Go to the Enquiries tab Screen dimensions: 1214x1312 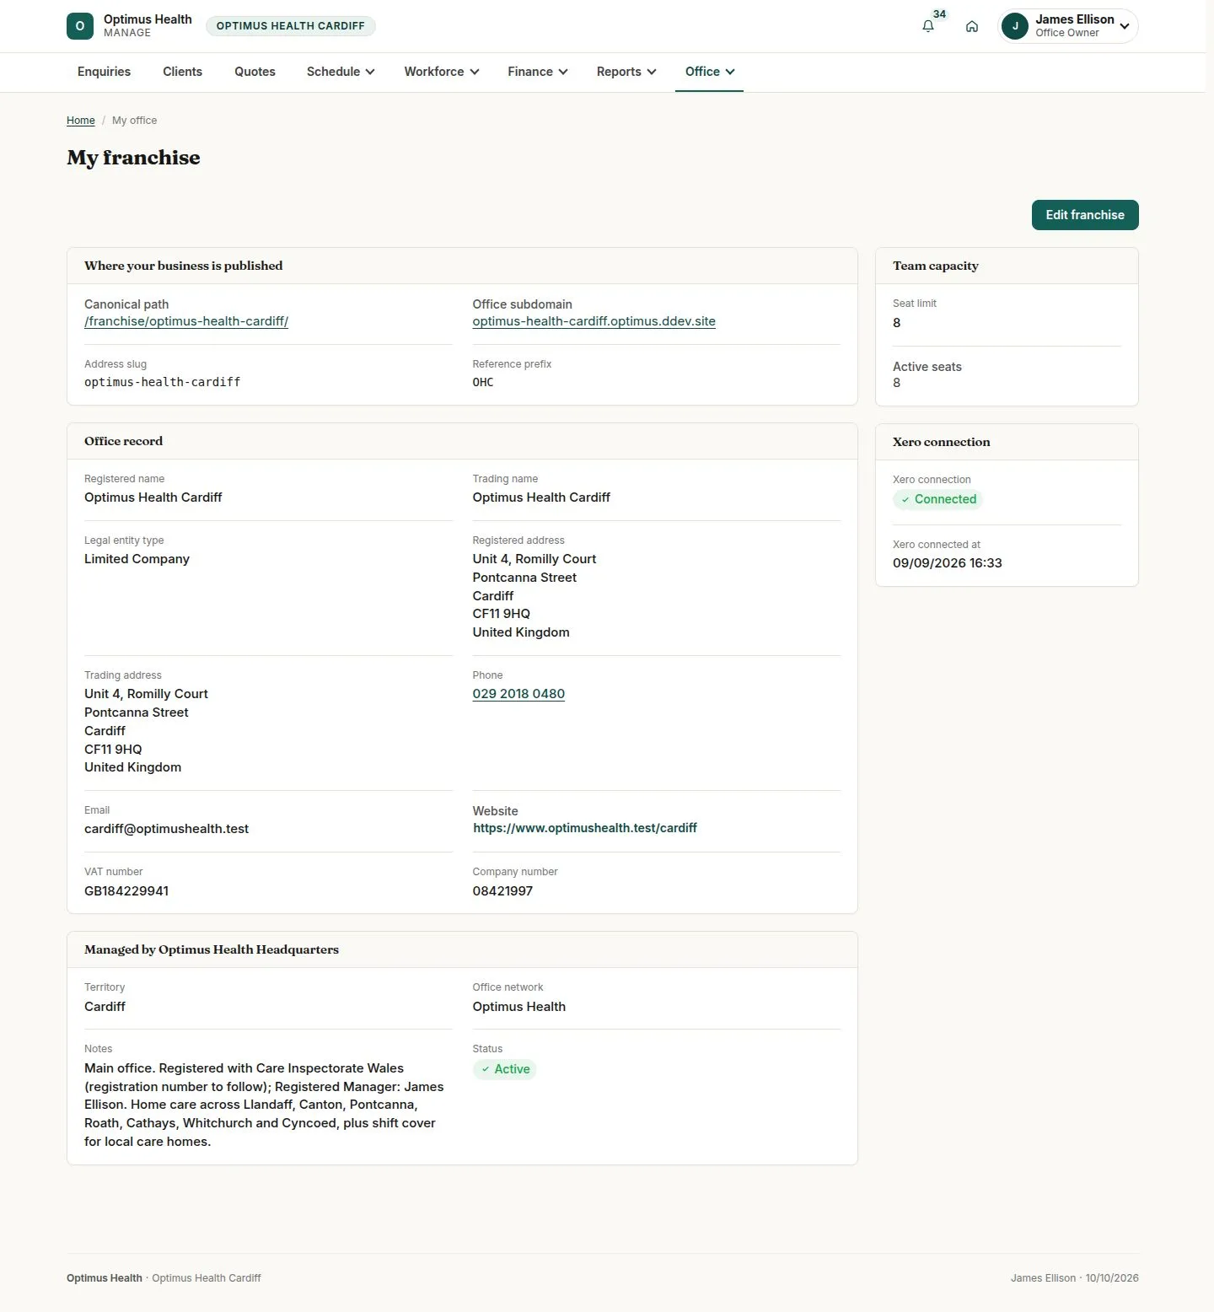click(104, 72)
